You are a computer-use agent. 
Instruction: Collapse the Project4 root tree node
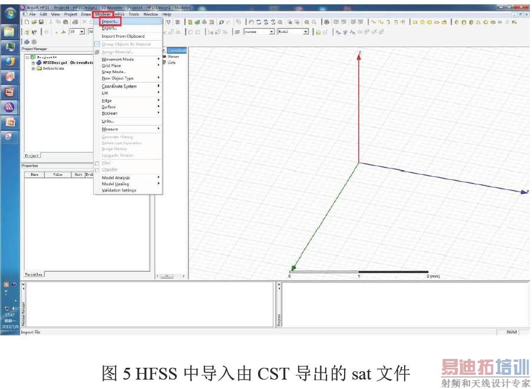click(27, 57)
